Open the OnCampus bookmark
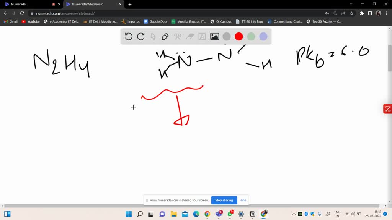The height and width of the screenshot is (220, 392). coord(221,21)
